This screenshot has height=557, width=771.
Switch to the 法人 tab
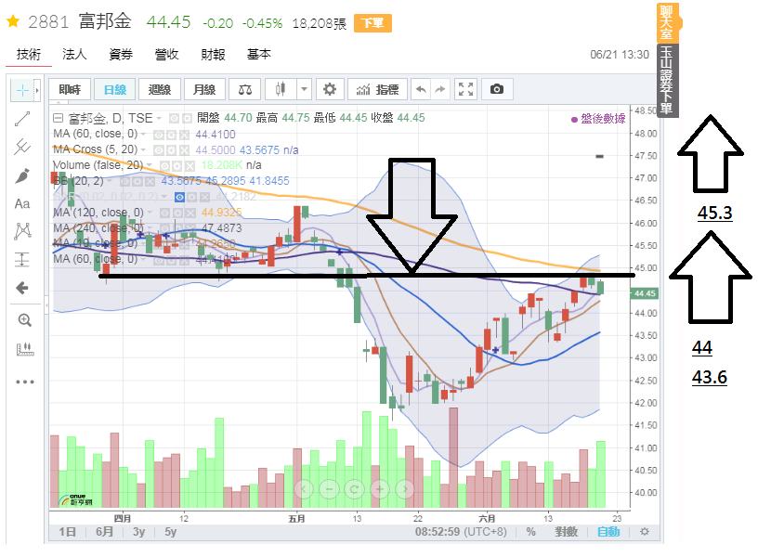pyautogui.click(x=74, y=54)
